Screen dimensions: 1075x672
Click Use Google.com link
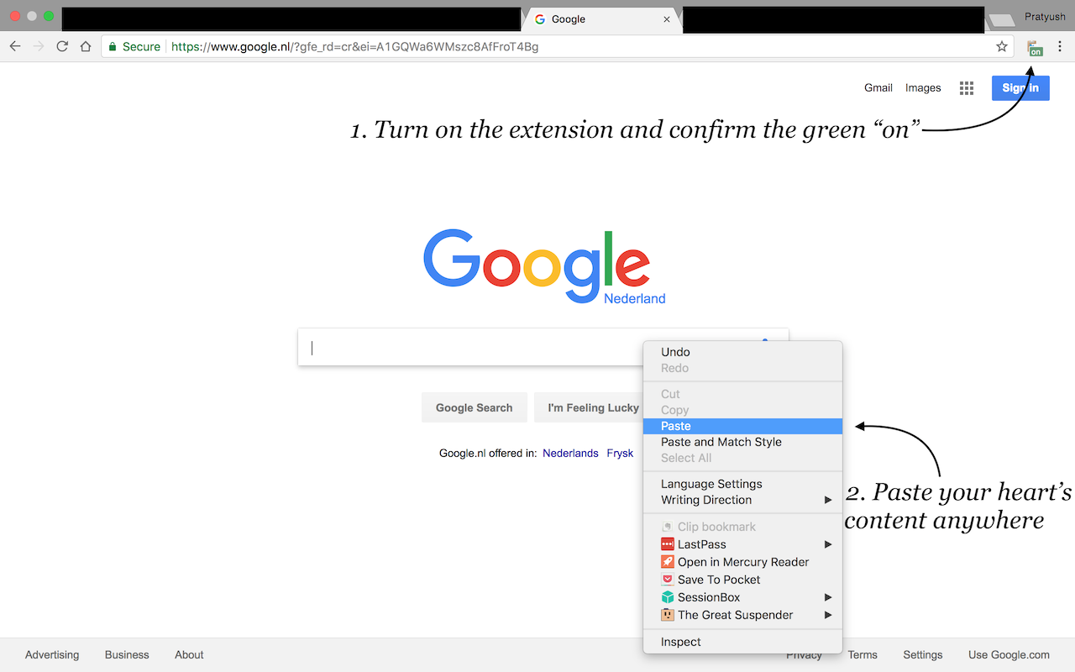[x=1009, y=655]
